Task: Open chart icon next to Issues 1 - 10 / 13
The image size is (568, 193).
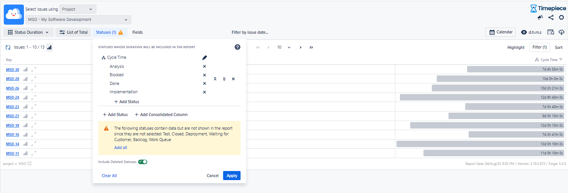Action: [49, 47]
